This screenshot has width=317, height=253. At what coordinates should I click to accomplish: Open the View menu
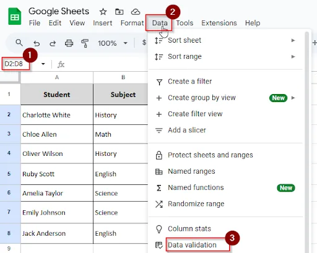point(77,23)
